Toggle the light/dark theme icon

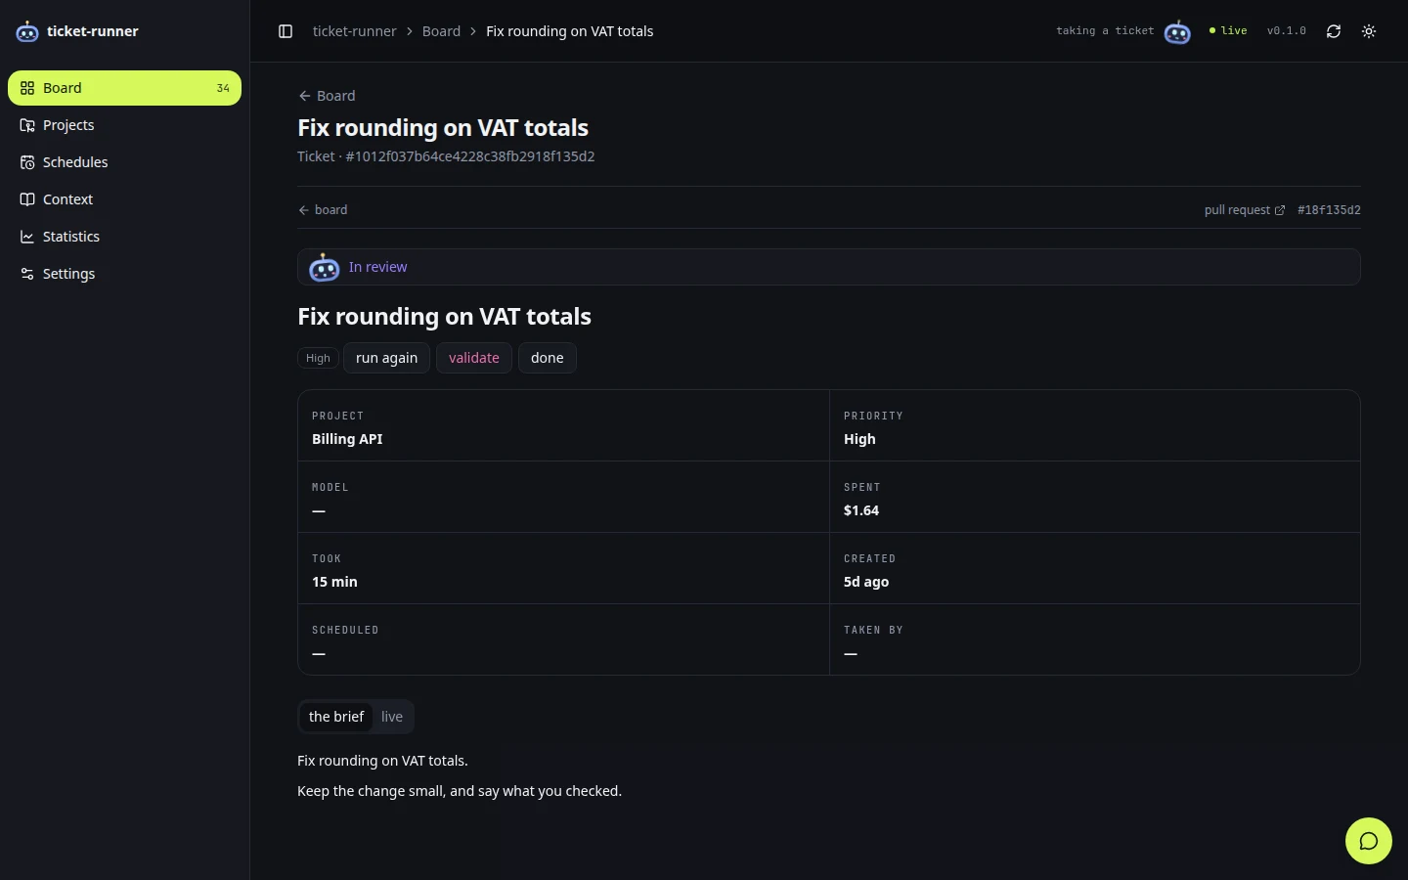click(1369, 31)
